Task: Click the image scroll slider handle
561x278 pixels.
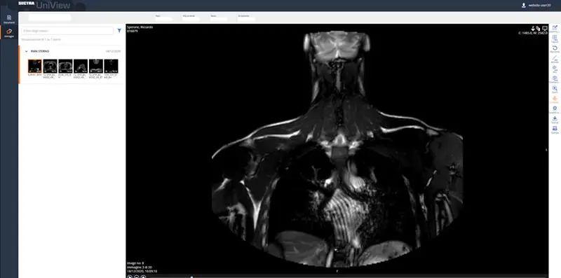Action: [x=191, y=277]
